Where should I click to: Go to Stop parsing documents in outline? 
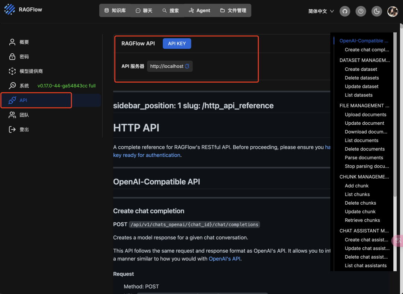[367, 166]
